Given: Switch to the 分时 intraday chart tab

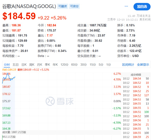Looking at the screenshot, I should click(7, 65).
